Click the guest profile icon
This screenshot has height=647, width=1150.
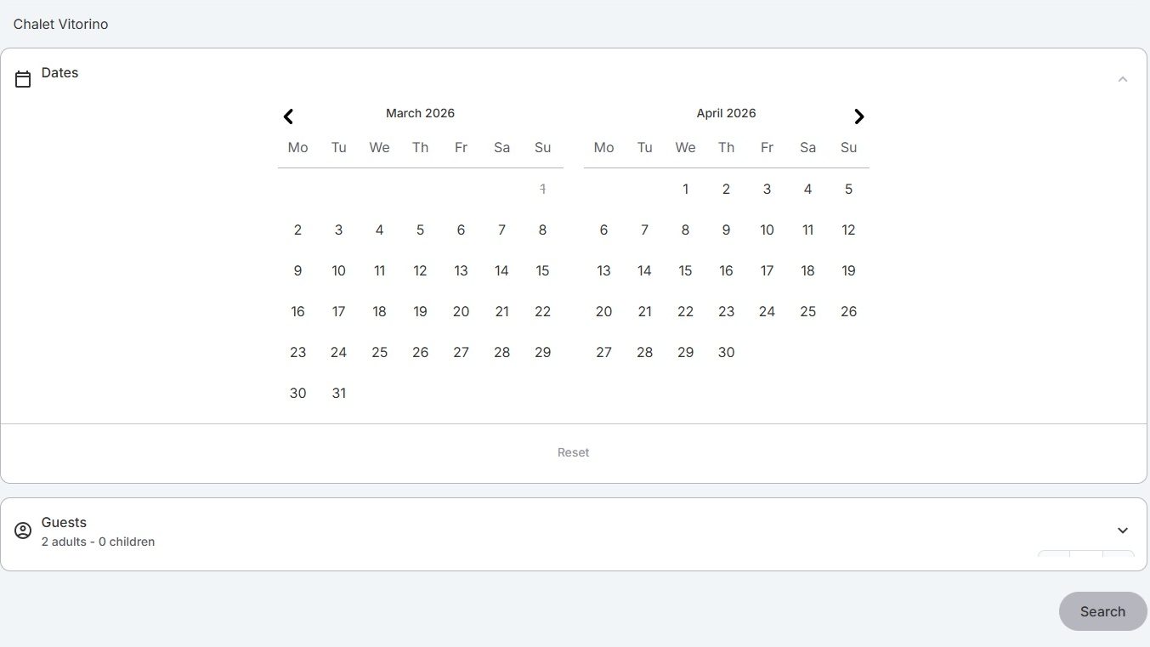[23, 531]
